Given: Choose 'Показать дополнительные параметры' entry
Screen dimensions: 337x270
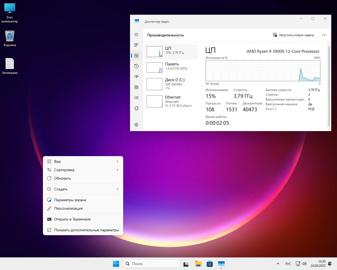Looking at the screenshot, I should (83, 230).
